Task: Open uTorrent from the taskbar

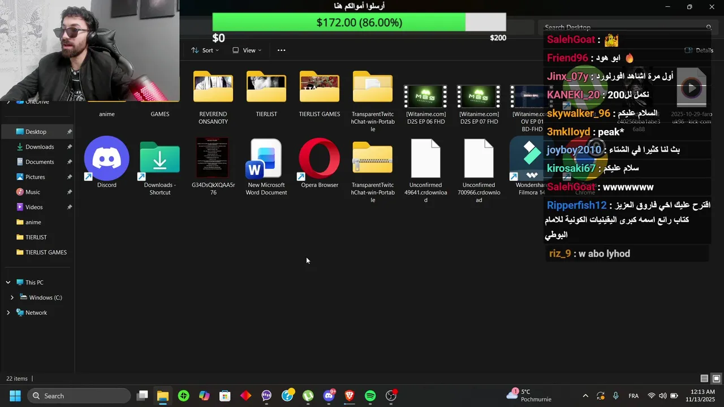Action: pyautogui.click(x=308, y=396)
